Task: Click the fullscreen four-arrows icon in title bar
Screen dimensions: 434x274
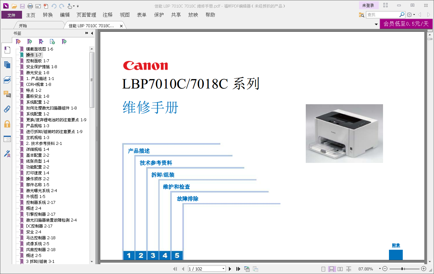Action: tap(386, 5)
